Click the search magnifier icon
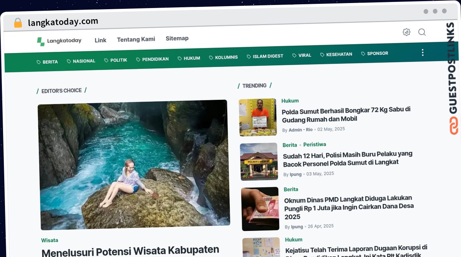461x257 pixels. tap(422, 33)
